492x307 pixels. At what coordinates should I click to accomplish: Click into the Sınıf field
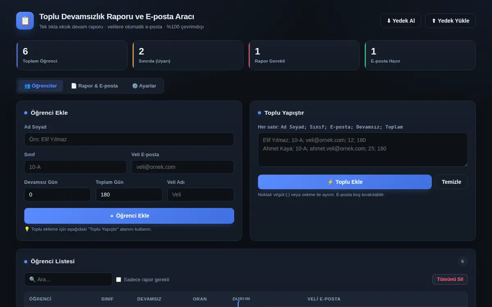(75, 167)
